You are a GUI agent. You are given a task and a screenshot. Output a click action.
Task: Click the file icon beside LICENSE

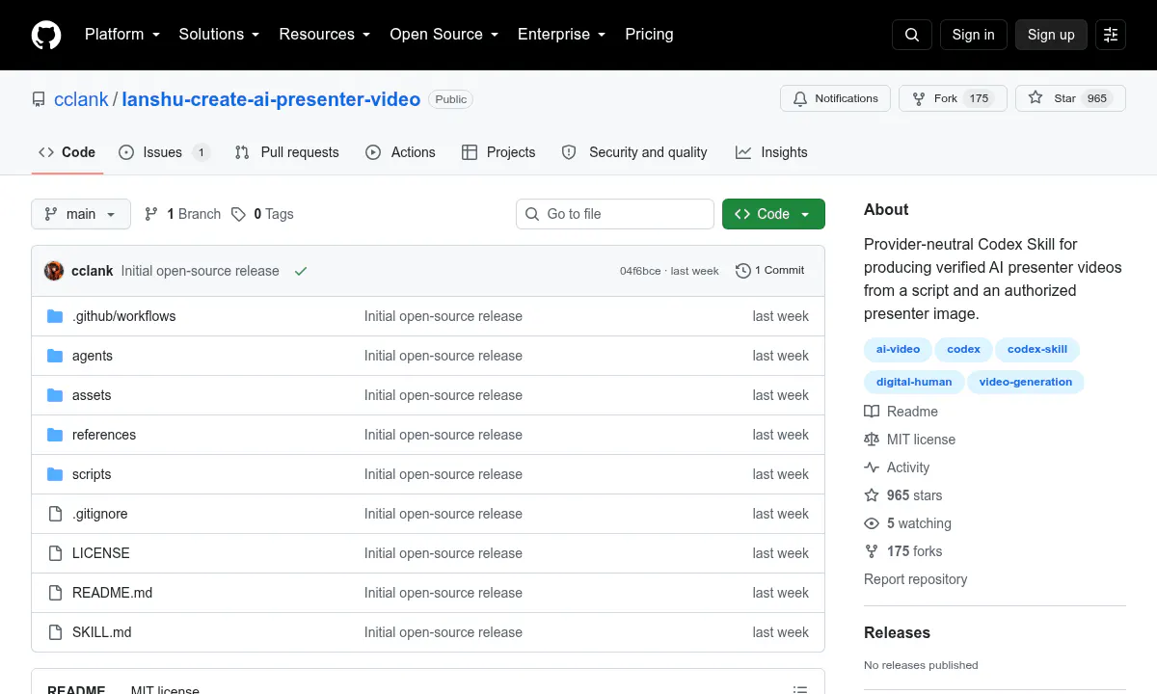(x=55, y=553)
